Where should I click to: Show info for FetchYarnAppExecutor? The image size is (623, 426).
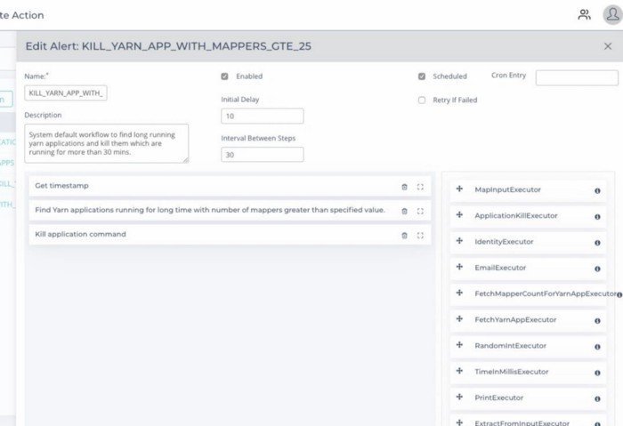pos(597,321)
